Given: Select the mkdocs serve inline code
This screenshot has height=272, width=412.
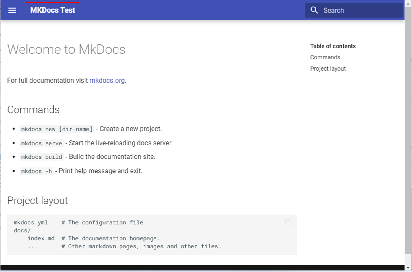Looking at the screenshot, I should (x=41, y=143).
